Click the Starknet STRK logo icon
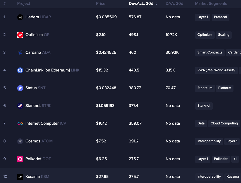The width and height of the screenshot is (241, 183). point(20,106)
